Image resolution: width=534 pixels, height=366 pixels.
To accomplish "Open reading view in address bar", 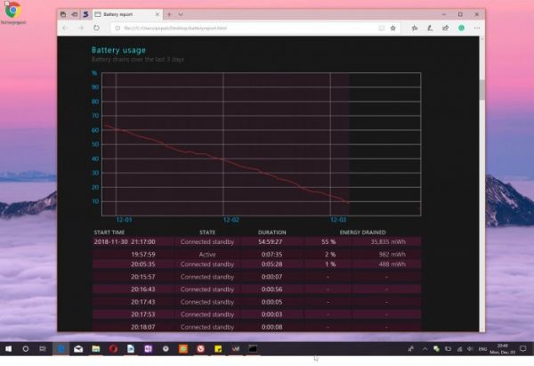I will coord(382,28).
